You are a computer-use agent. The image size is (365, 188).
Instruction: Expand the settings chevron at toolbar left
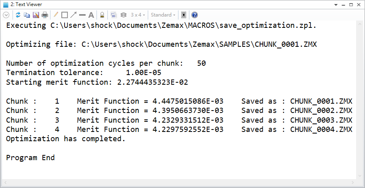pyautogui.click(x=6, y=15)
